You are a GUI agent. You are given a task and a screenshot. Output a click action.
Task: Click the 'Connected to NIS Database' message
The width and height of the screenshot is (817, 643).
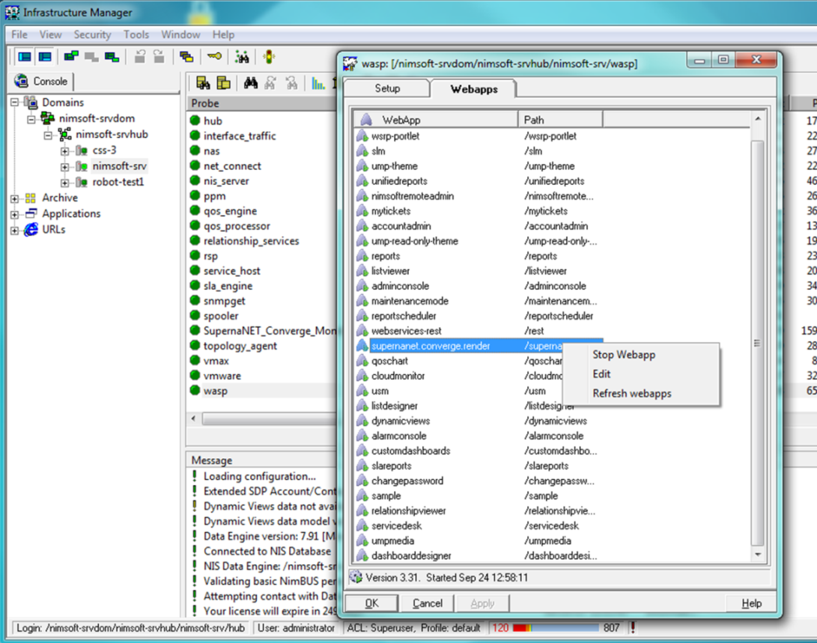(267, 551)
